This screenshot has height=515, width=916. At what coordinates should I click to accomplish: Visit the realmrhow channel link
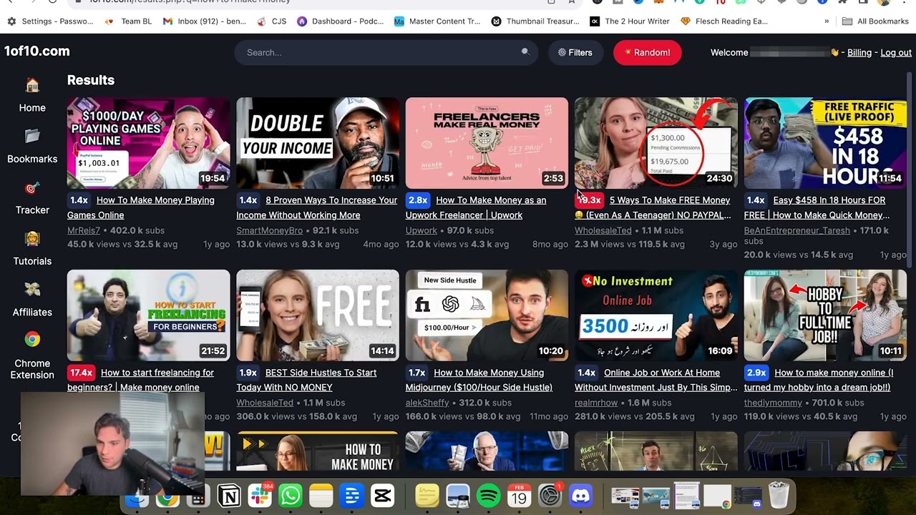[x=596, y=403]
